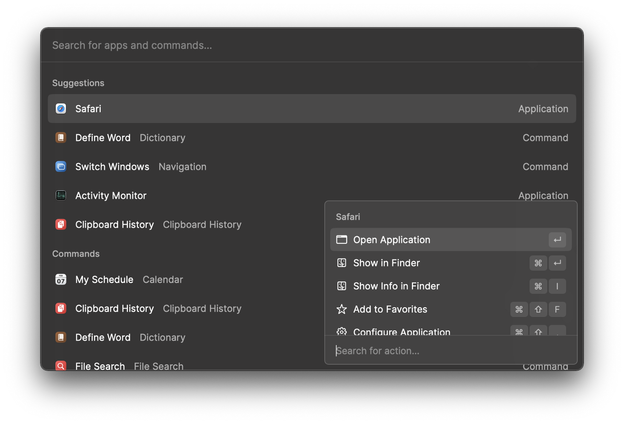Viewport: 624px width, 424px height.
Task: Select Add to Favorites action
Action: click(451, 309)
